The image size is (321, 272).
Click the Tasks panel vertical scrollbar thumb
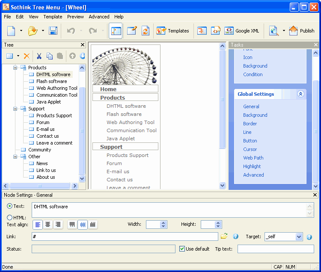coord(316,131)
